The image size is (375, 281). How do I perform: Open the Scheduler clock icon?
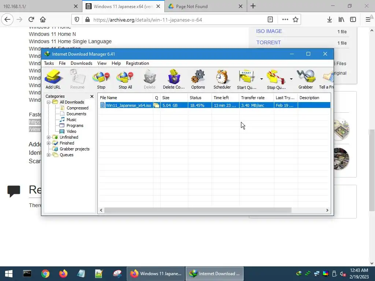click(222, 79)
